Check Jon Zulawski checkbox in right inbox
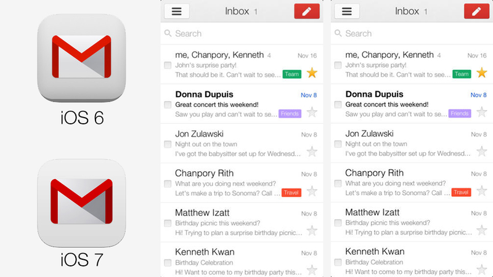Viewport: 493px width, 277px height. 338,144
